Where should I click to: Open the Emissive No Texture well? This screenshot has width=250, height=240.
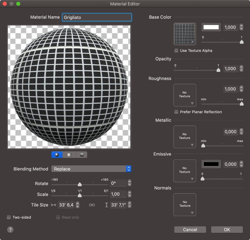click(x=185, y=171)
